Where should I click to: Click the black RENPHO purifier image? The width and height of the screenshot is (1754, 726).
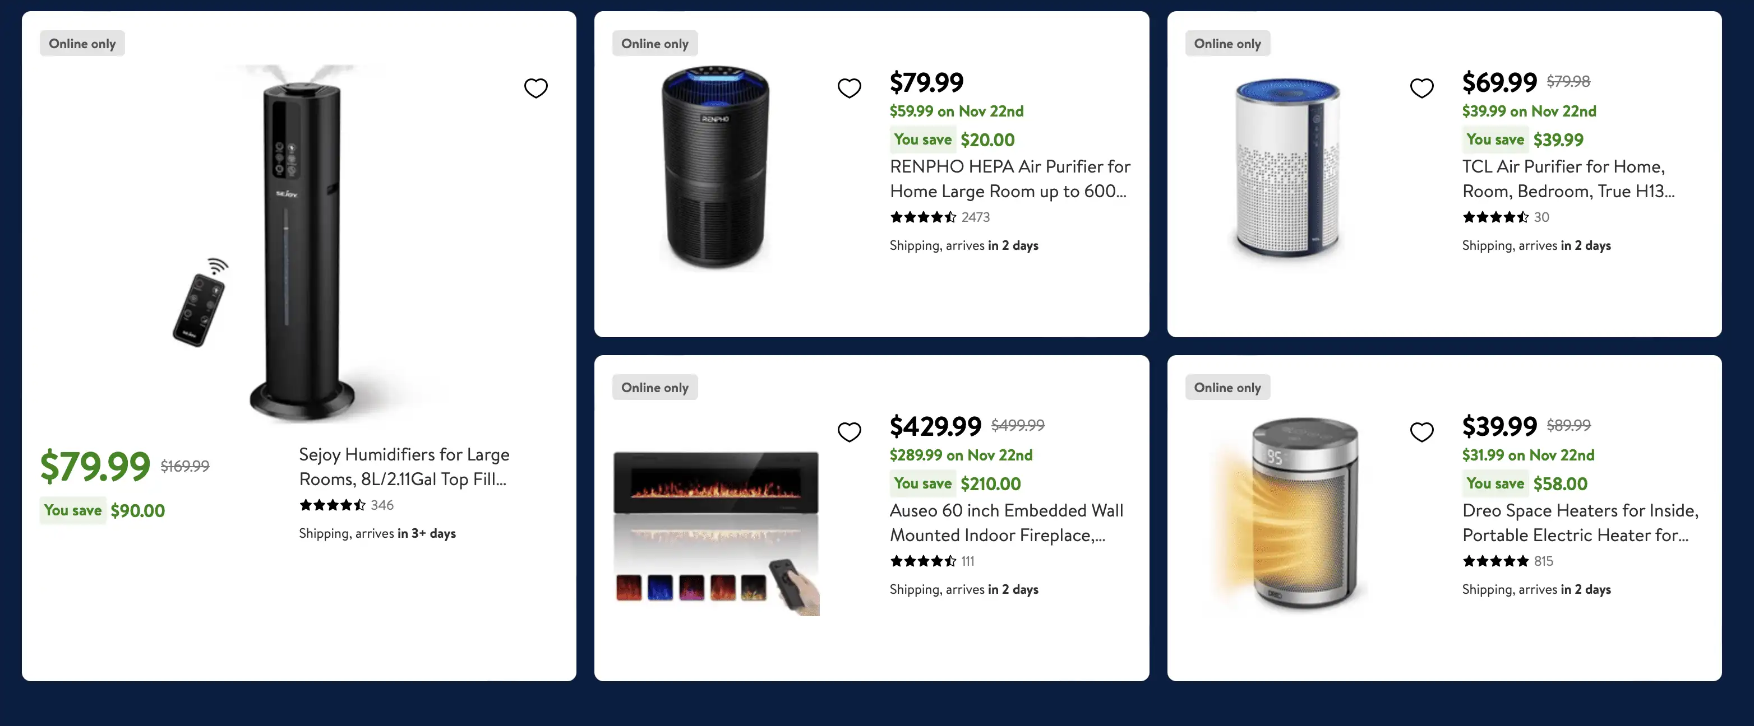pyautogui.click(x=715, y=167)
